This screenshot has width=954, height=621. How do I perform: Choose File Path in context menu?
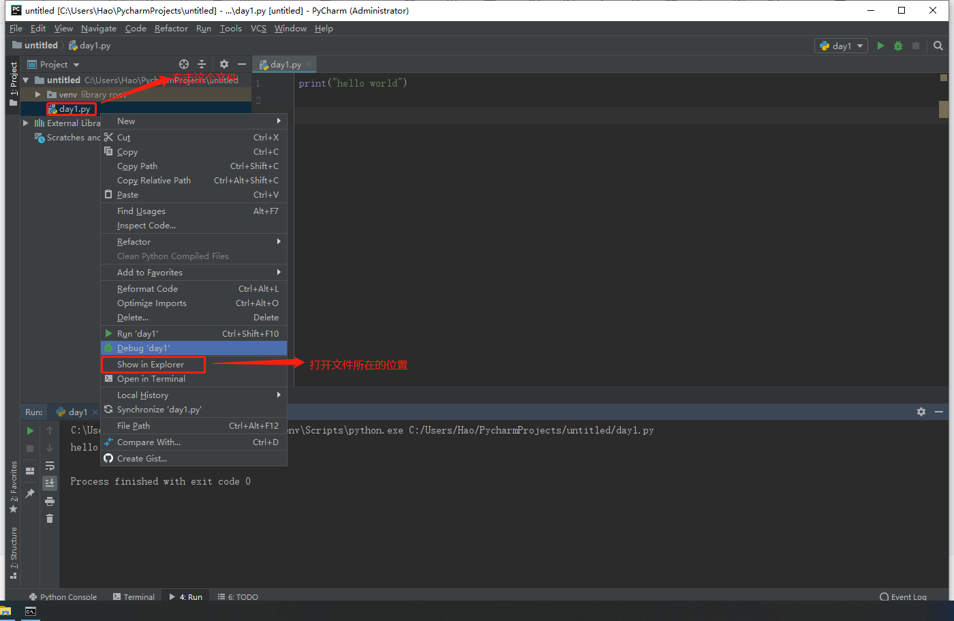point(194,426)
